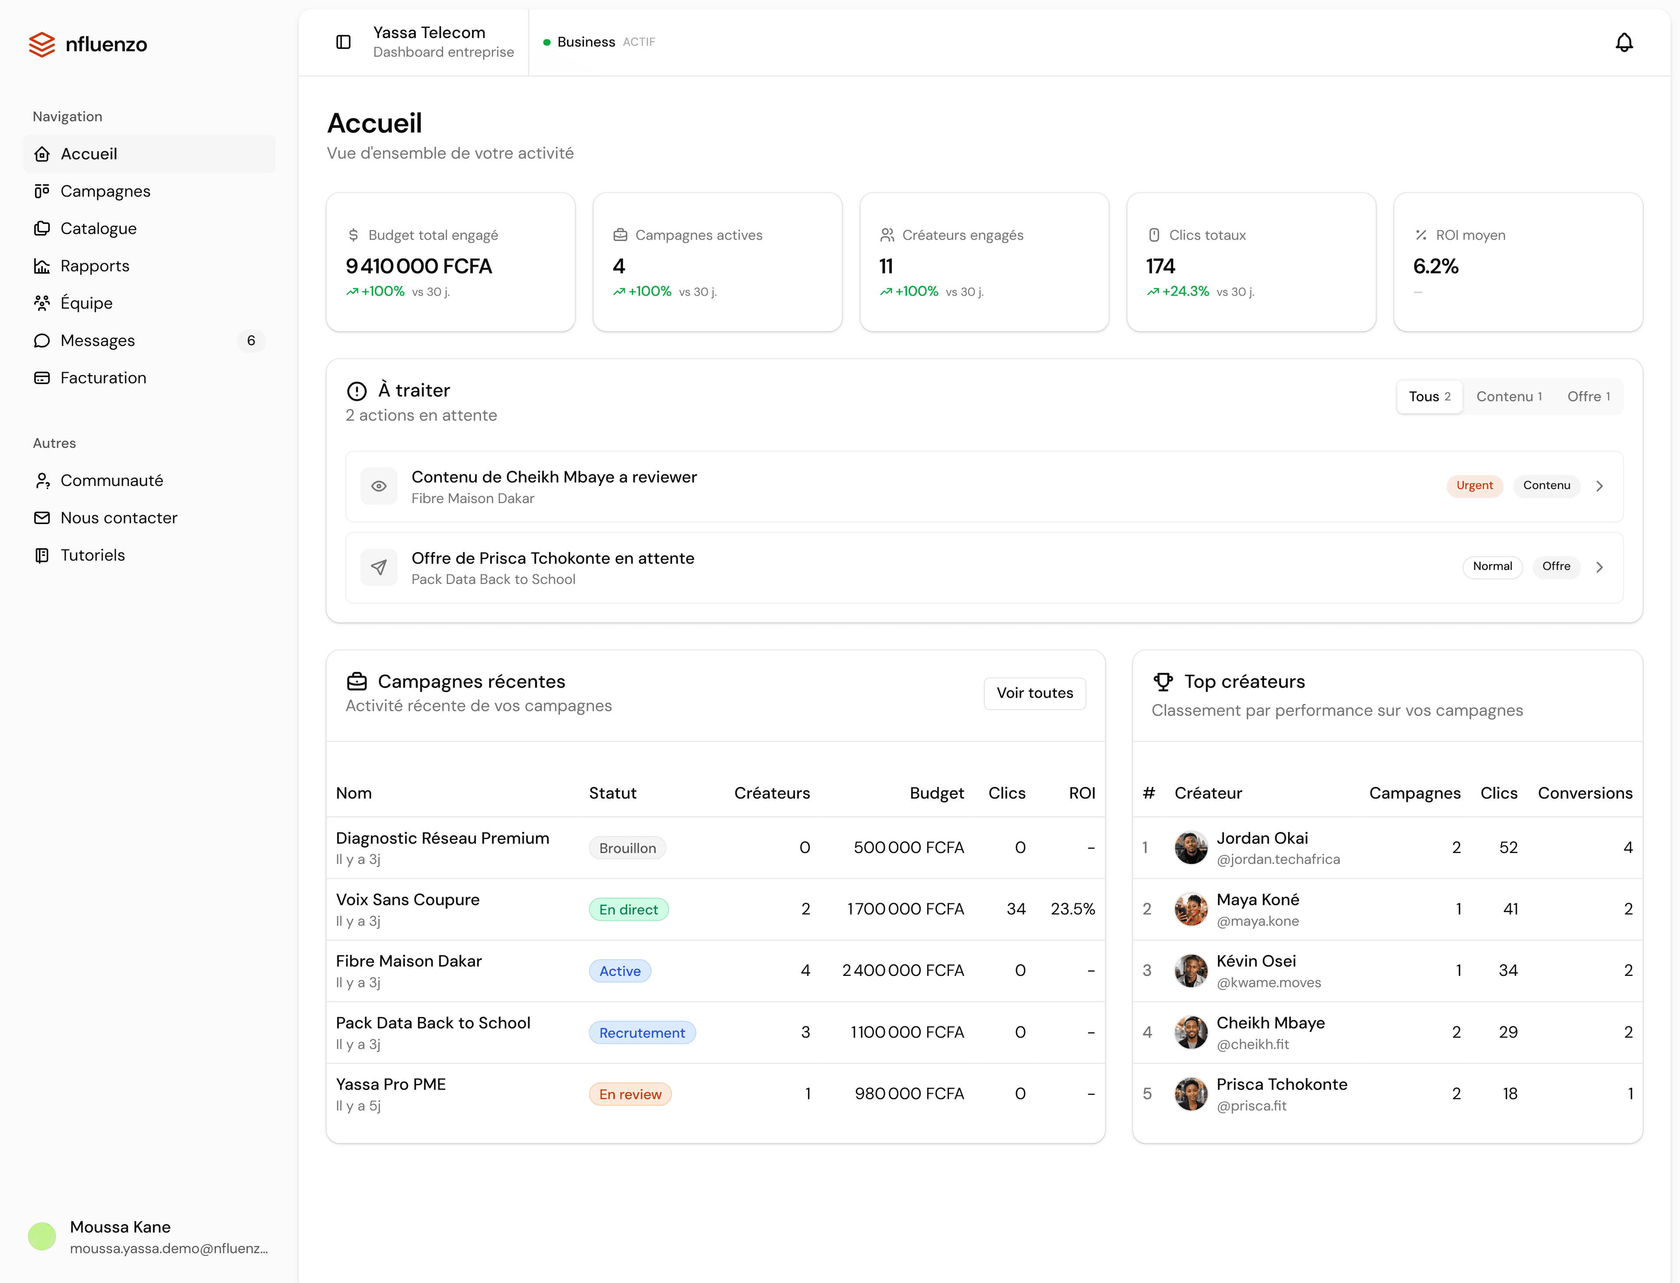Click the Business ACTIF plan indicator
This screenshot has width=1680, height=1283.
[599, 42]
